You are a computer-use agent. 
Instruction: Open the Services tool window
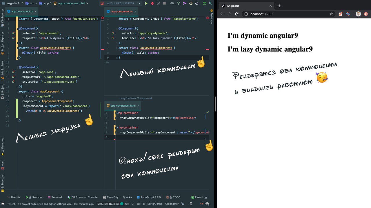34,197
